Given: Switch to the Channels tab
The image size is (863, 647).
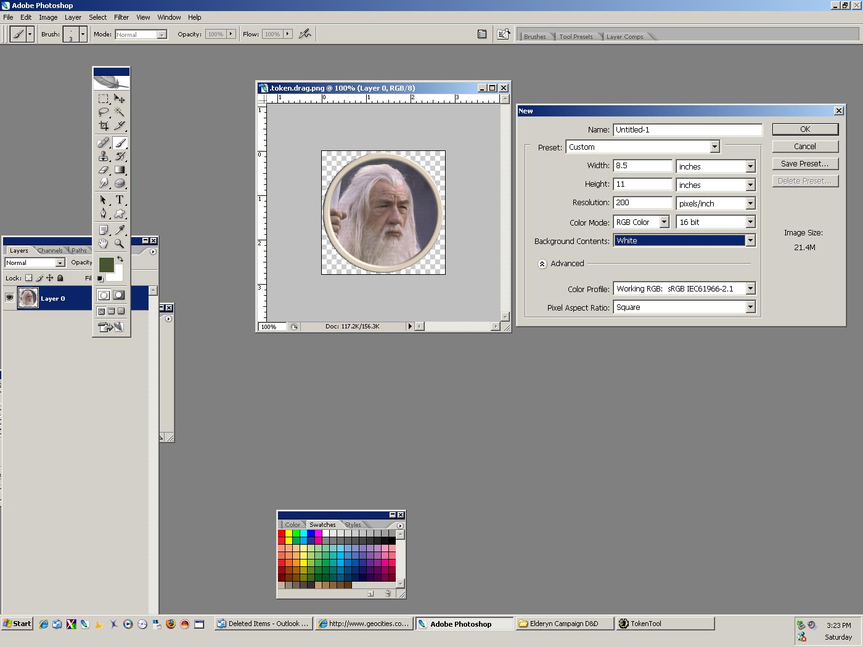Looking at the screenshot, I should click(x=49, y=251).
